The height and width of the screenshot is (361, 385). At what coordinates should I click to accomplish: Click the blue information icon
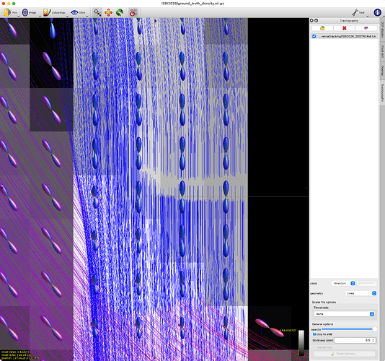coord(377,12)
